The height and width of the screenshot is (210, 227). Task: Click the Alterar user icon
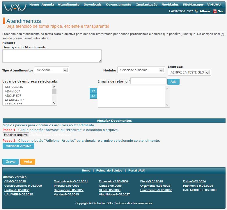click(x=196, y=11)
